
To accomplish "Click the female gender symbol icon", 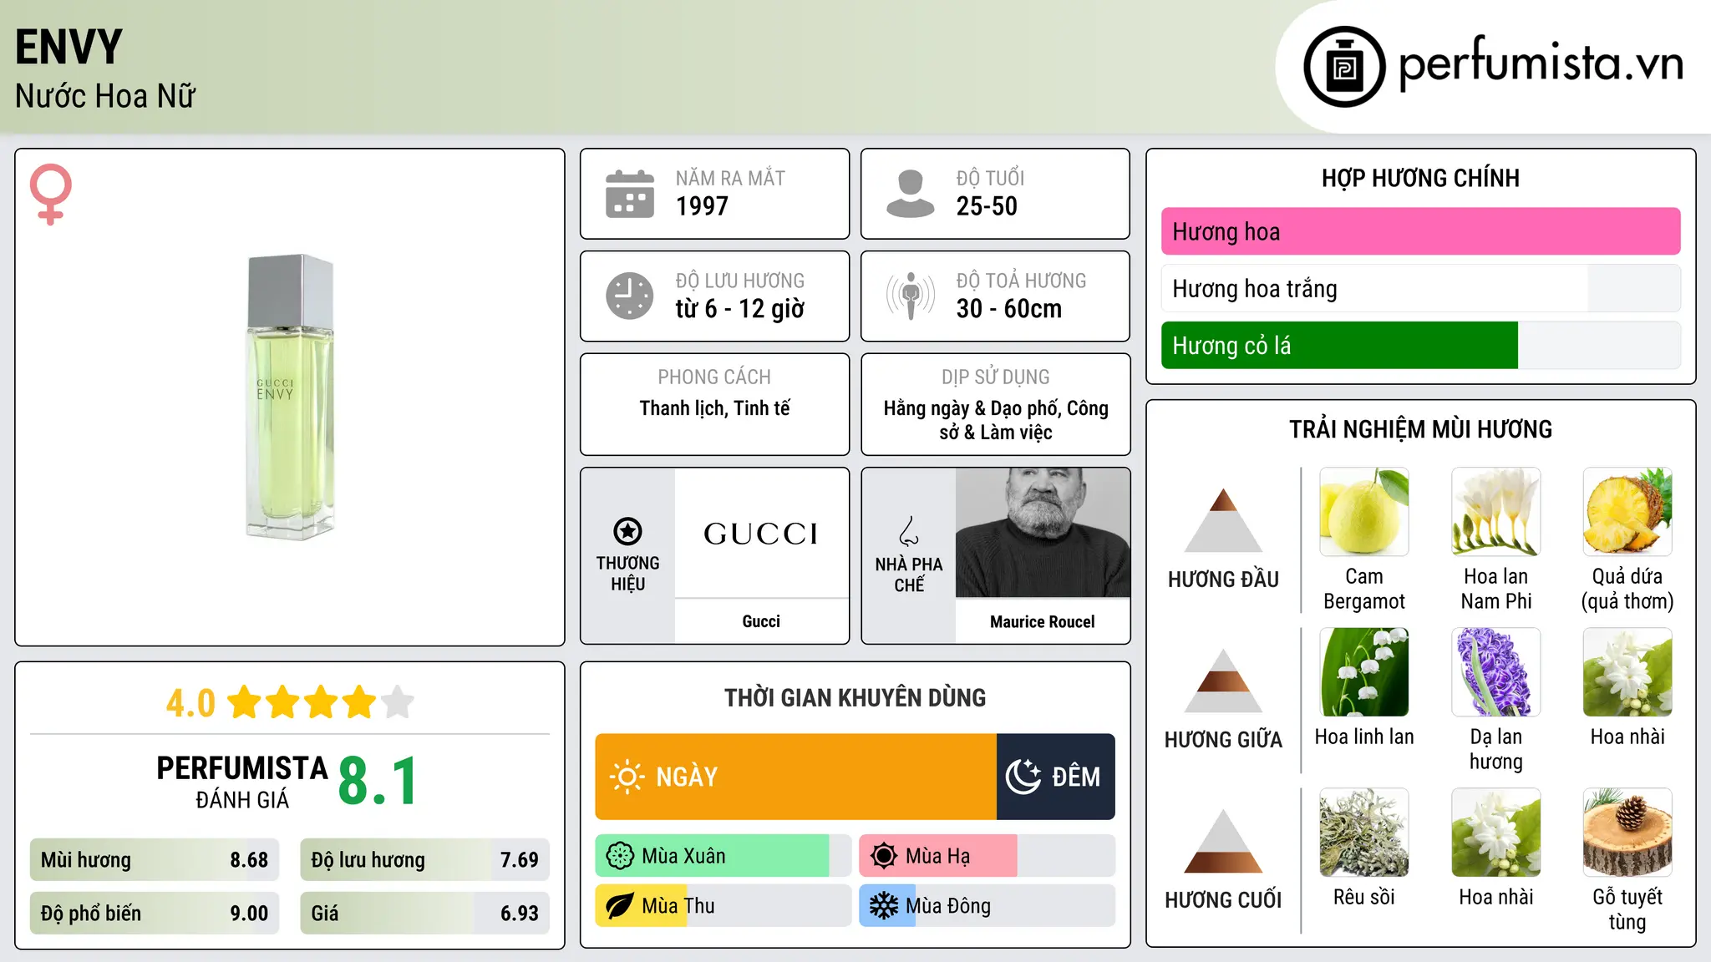I will [50, 195].
